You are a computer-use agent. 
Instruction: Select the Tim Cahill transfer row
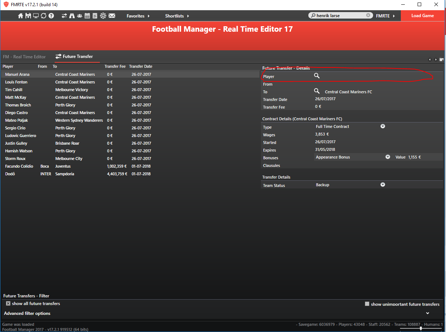(x=130, y=90)
